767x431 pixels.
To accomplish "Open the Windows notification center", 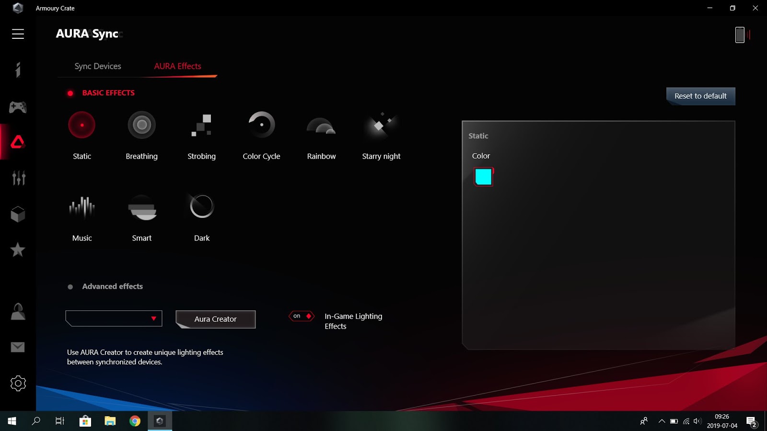I will 751,421.
